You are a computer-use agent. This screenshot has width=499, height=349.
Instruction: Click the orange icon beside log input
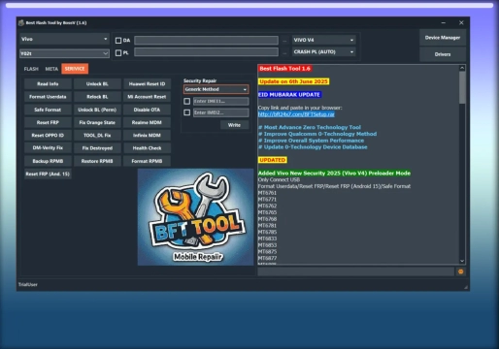pyautogui.click(x=461, y=271)
